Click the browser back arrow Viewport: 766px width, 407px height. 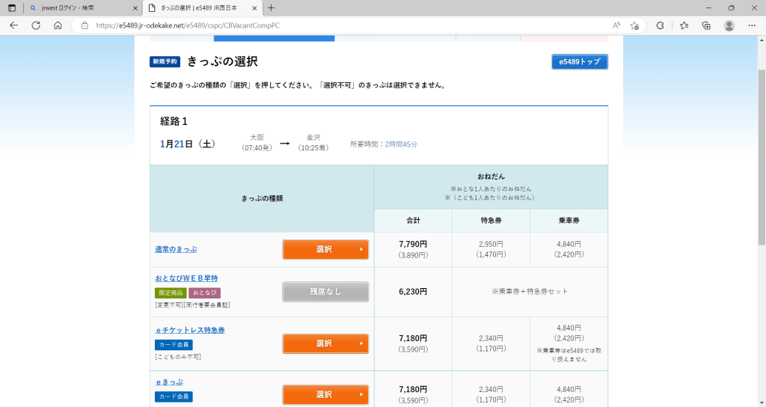[13, 25]
